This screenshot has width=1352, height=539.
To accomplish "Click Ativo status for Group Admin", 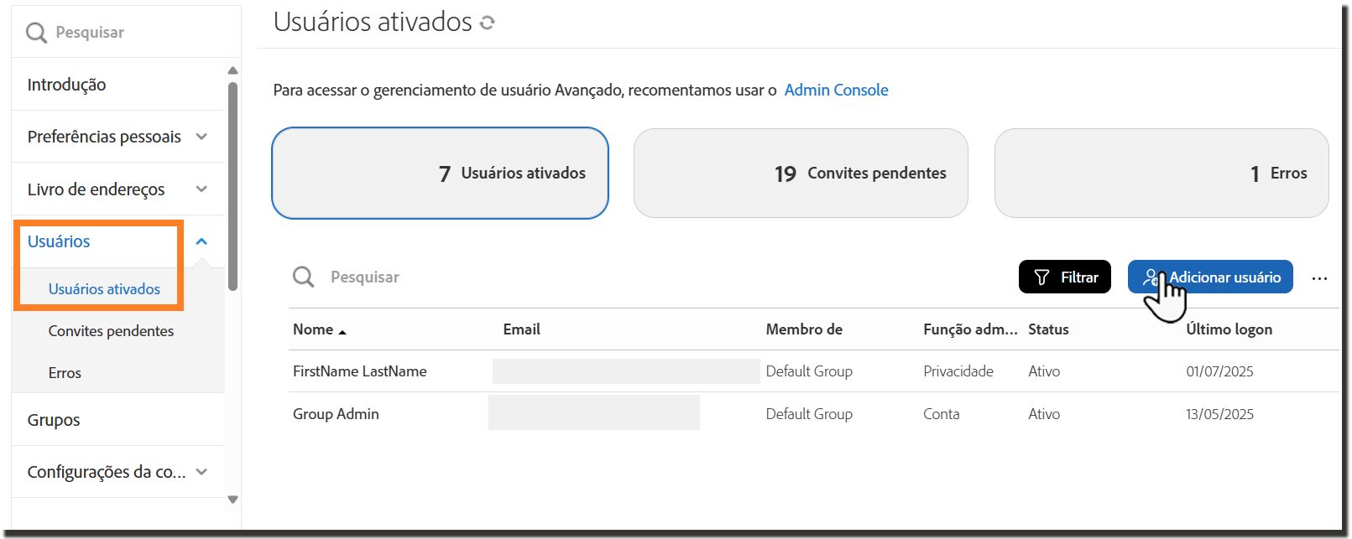I will [x=1044, y=414].
